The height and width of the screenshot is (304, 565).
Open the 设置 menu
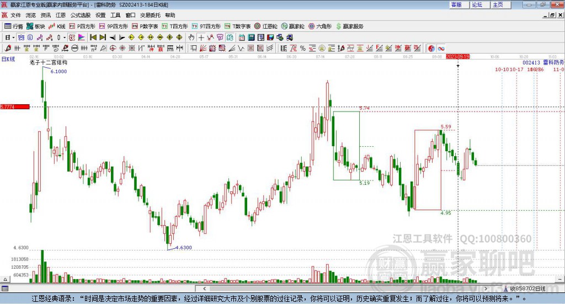pos(100,15)
